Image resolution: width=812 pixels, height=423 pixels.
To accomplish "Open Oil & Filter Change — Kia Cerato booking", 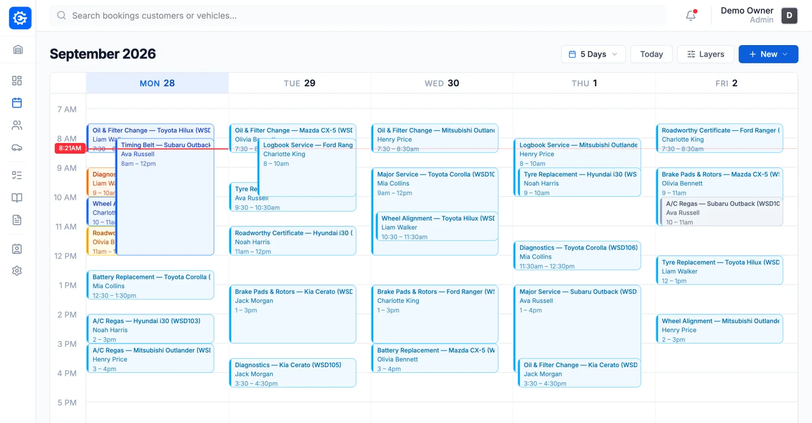I will [580, 373].
